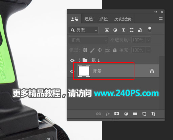The width and height of the screenshot is (173, 140).
Task: Switch to the 图层 (Layers) tab
Action: (x=74, y=19)
